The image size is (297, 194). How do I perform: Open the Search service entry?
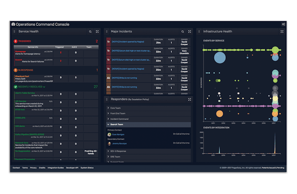19,60
